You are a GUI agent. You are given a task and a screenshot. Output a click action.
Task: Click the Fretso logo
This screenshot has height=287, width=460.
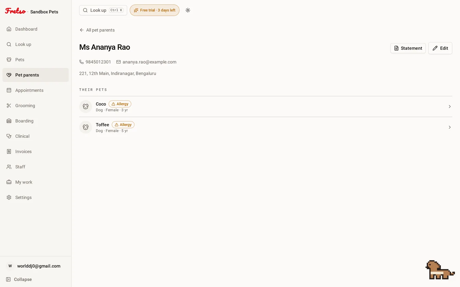point(15,11)
